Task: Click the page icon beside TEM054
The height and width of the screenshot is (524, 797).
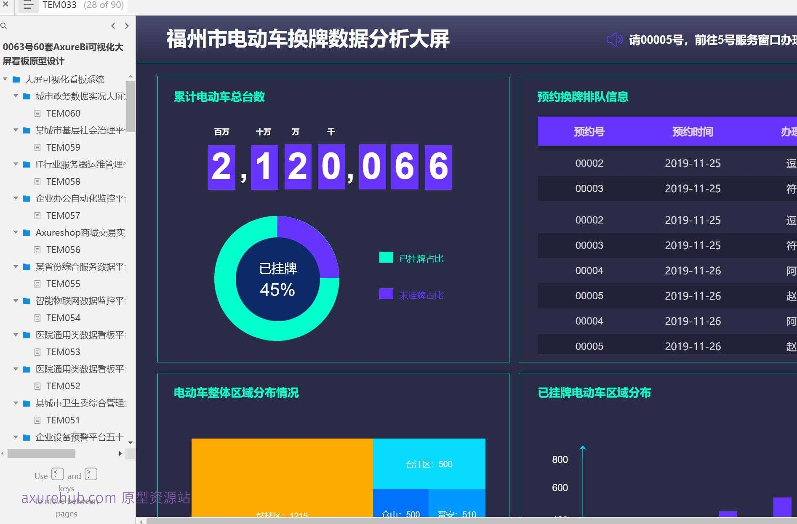Action: tap(37, 318)
